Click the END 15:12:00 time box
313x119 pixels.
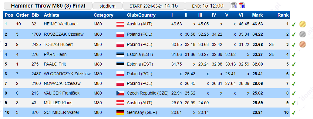[x=207, y=6]
